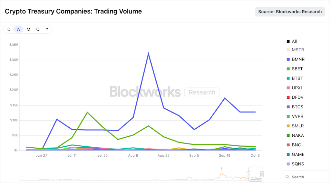330x183 pixels.
Task: Click the legend Search field
Action: tap(305, 177)
